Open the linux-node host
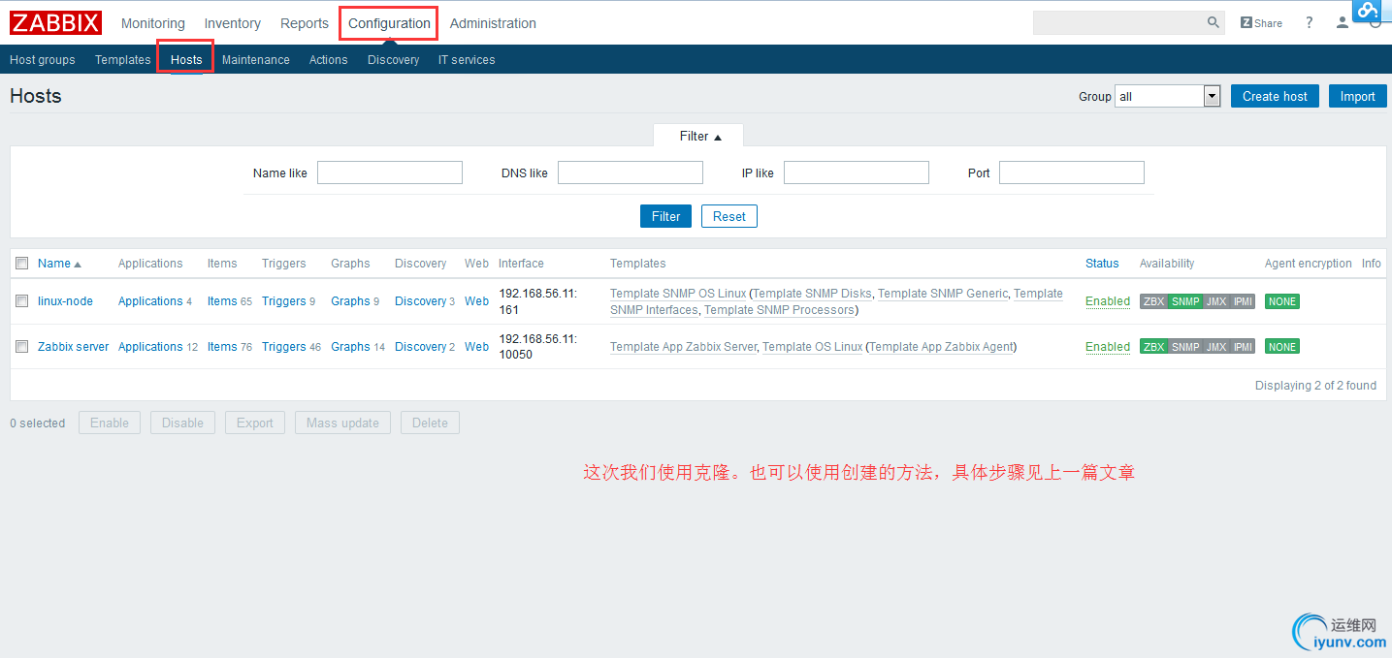1392x658 pixels. (65, 301)
